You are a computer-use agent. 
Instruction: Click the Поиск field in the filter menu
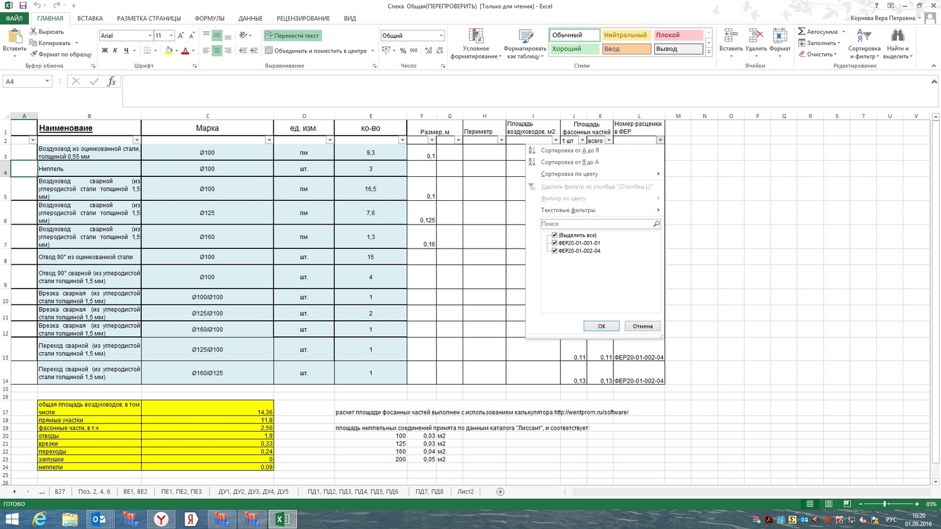click(600, 224)
